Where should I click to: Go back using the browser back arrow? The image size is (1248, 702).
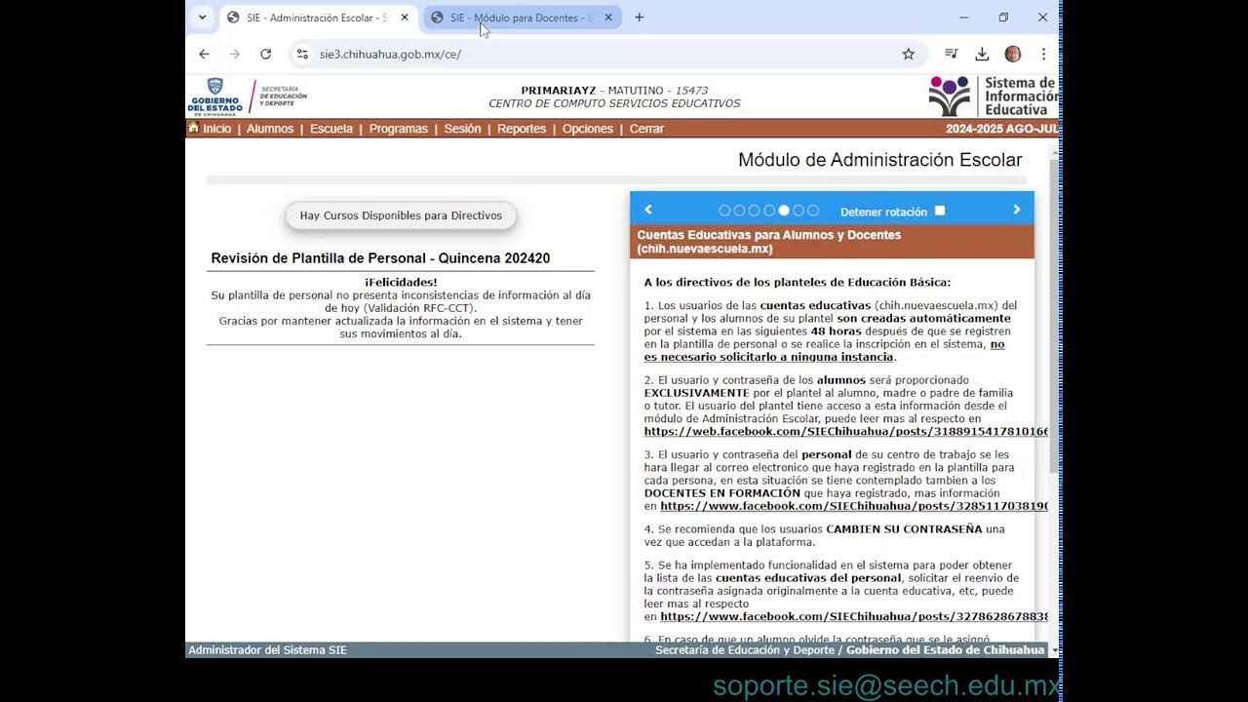coord(204,55)
